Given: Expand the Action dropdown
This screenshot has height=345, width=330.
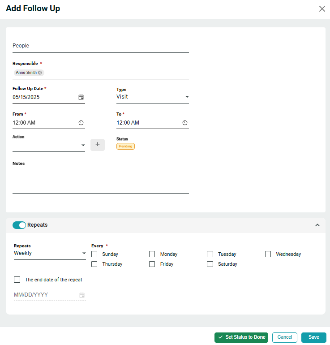Looking at the screenshot, I should [48, 145].
